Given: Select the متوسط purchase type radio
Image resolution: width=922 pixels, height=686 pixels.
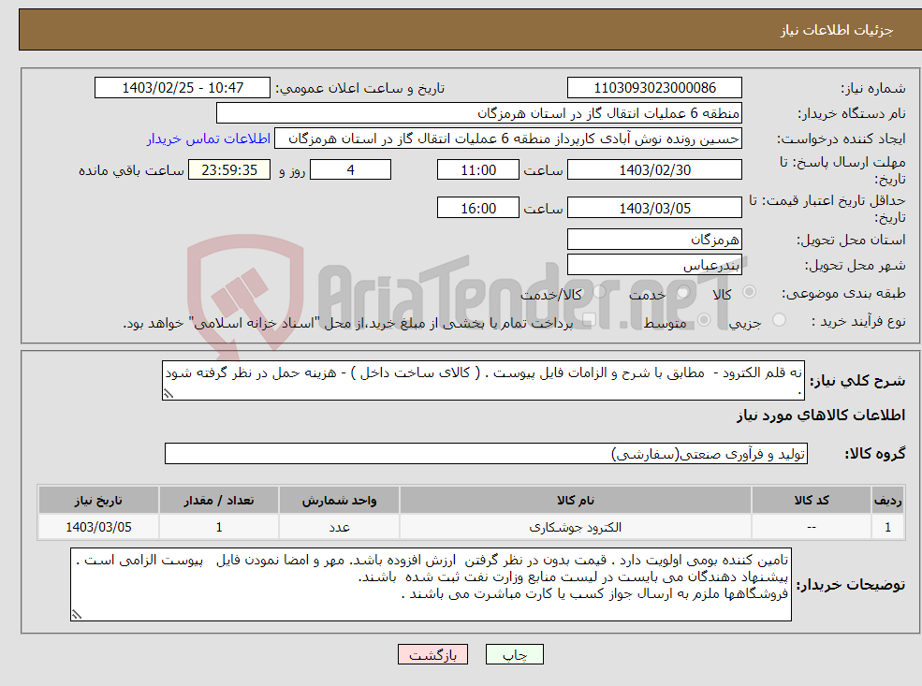Looking at the screenshot, I should pos(704,320).
